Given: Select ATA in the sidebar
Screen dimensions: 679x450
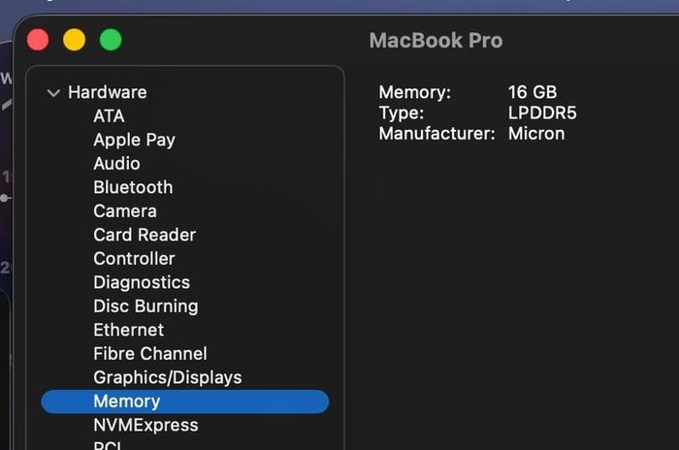Looking at the screenshot, I should click(x=109, y=116).
